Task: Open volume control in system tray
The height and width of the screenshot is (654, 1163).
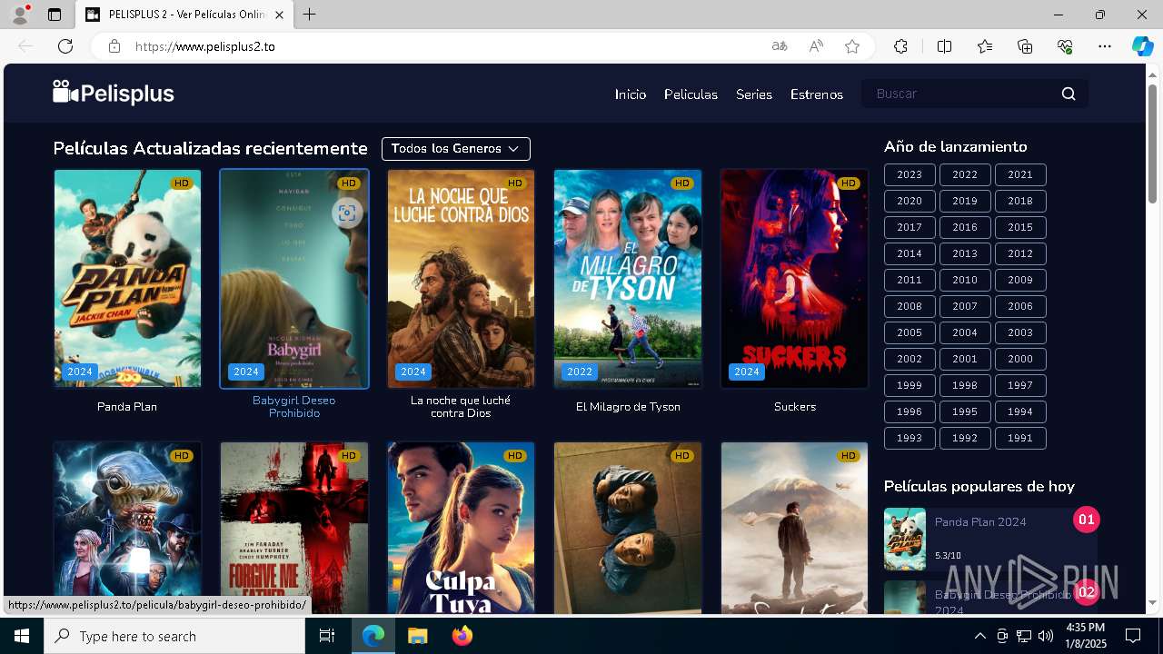Action: (1046, 636)
